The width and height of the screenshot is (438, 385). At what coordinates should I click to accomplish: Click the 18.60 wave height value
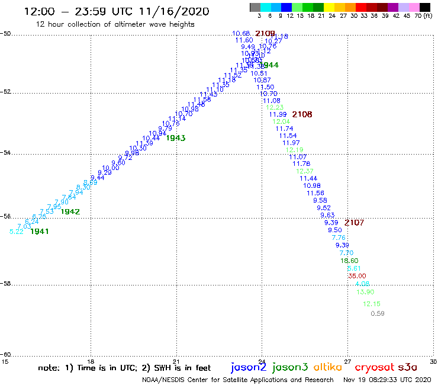349,261
